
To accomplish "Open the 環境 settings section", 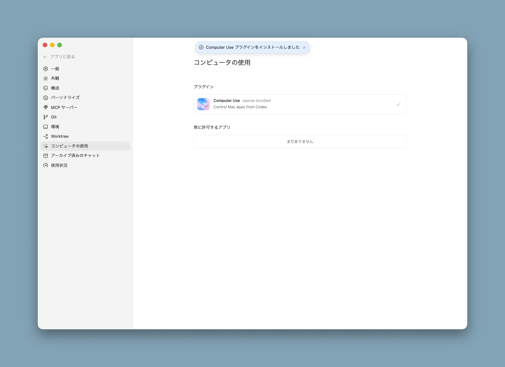I will point(55,127).
